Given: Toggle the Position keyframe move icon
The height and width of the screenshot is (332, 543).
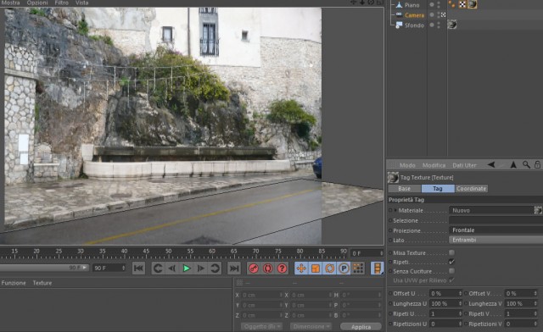Looking at the screenshot, I should [301, 268].
